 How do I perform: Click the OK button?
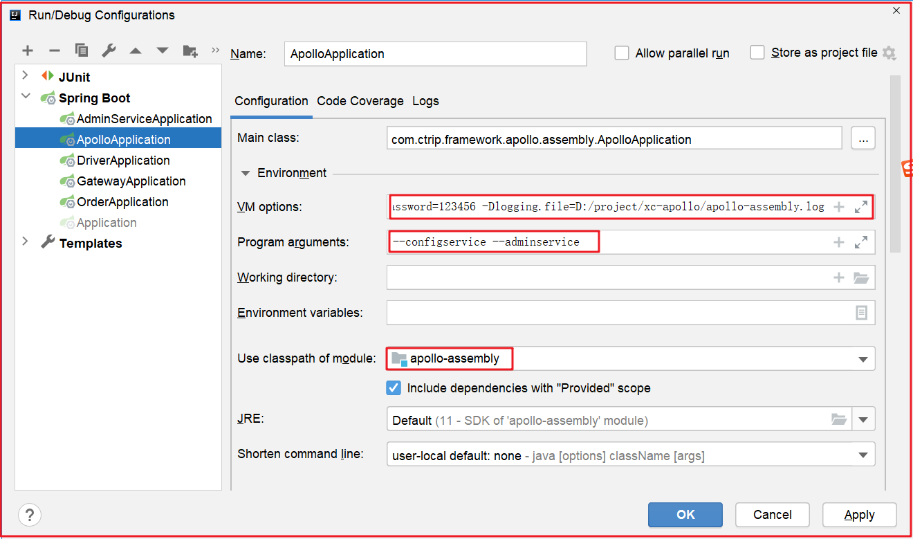(x=685, y=514)
